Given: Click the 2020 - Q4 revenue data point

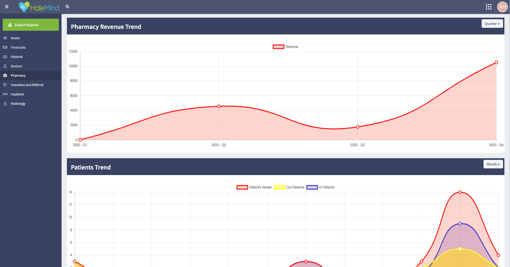Looking at the screenshot, I should click(496, 63).
